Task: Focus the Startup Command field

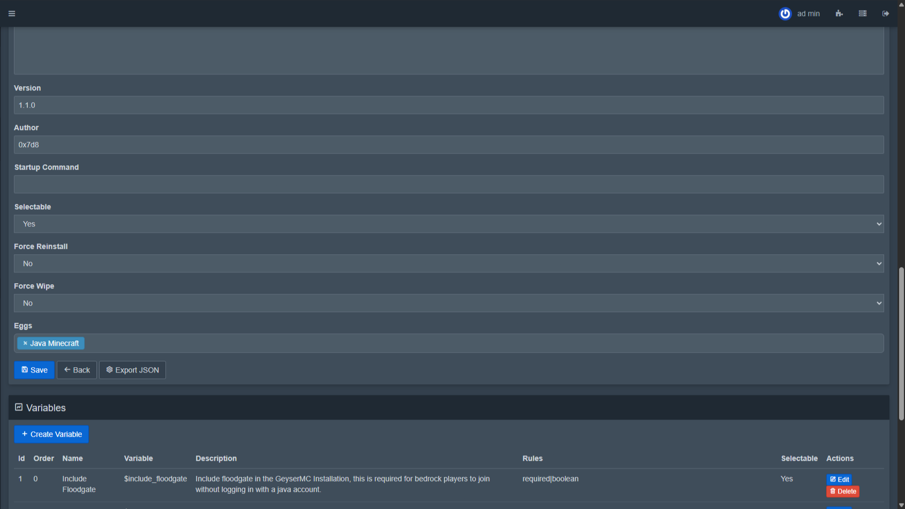Action: tap(448, 184)
